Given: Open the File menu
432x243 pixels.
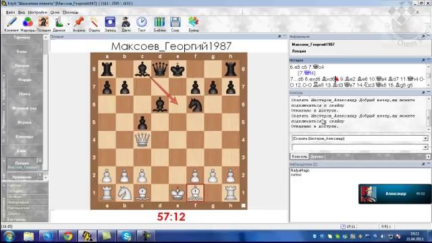Looking at the screenshot, I should point(10,12).
